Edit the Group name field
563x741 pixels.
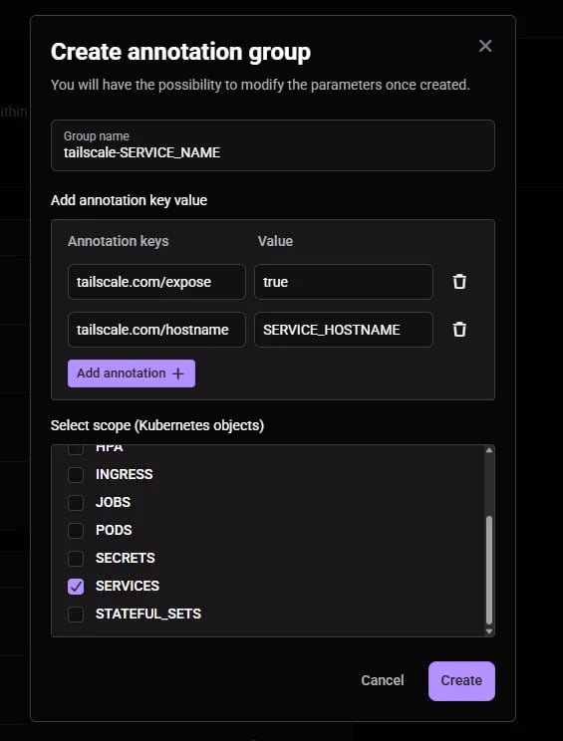(x=273, y=145)
